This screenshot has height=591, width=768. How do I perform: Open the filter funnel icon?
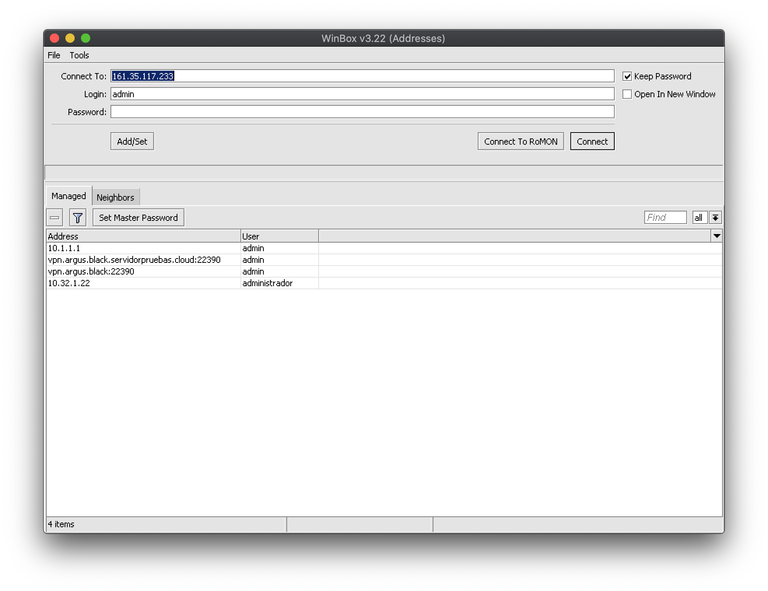click(78, 218)
